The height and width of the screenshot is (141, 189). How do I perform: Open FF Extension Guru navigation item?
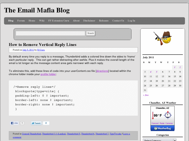click(x=58, y=21)
